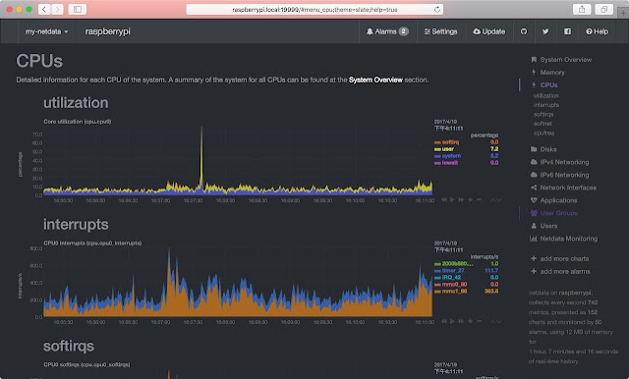Select the softnet submenu item
The width and height of the screenshot is (629, 379).
pyautogui.click(x=543, y=124)
